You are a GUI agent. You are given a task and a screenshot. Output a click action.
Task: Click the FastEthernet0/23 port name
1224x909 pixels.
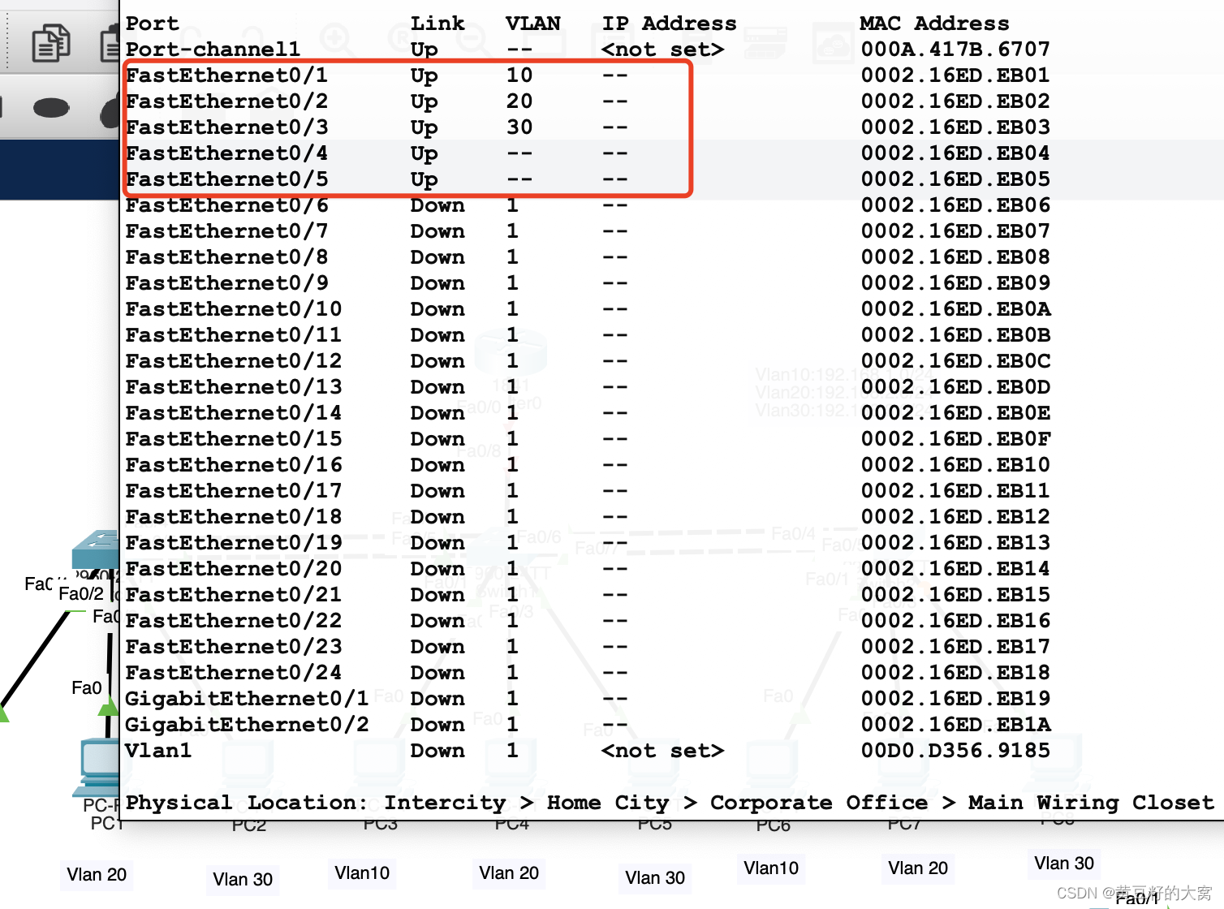pyautogui.click(x=234, y=647)
